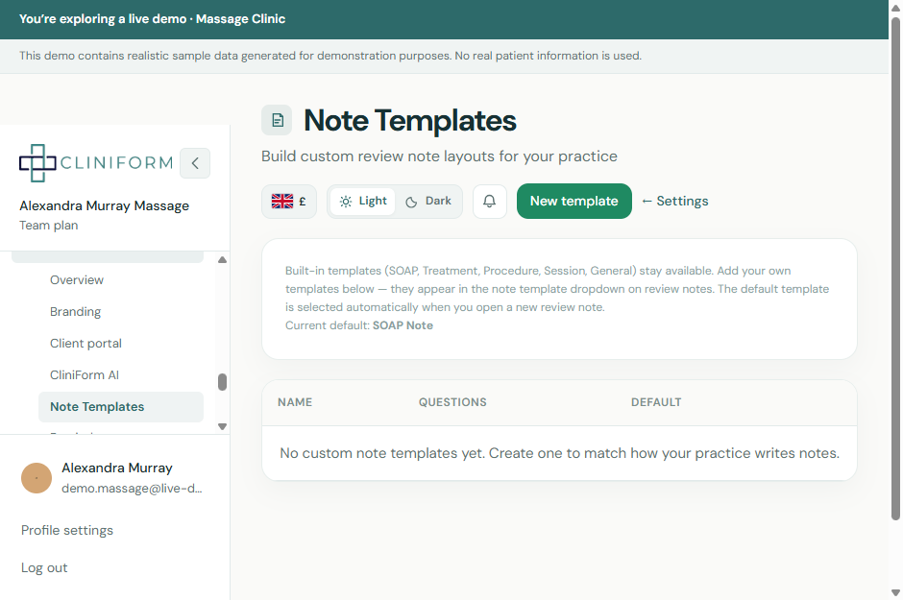Open Profile settings
903x600 pixels.
(x=67, y=530)
